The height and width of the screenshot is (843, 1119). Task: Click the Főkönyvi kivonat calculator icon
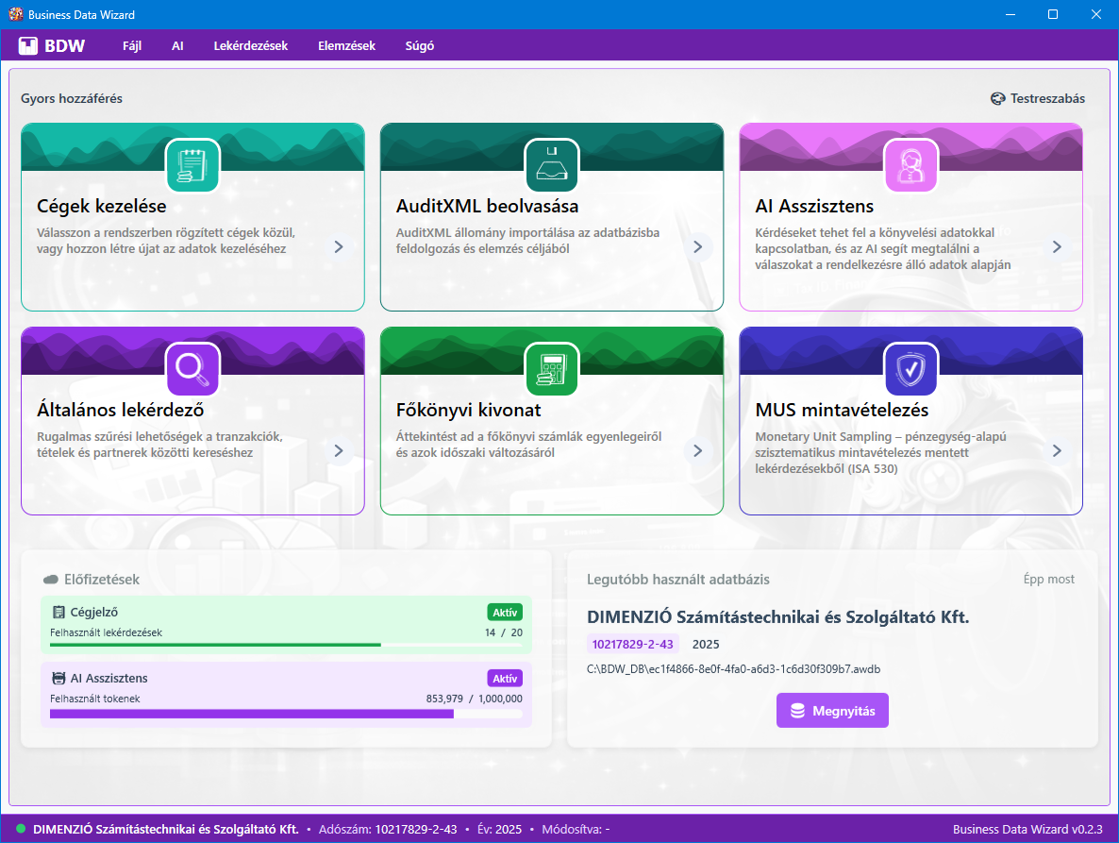[552, 369]
